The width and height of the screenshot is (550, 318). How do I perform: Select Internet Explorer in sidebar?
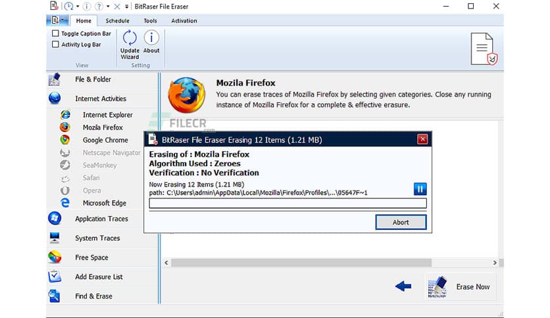pyautogui.click(x=108, y=115)
